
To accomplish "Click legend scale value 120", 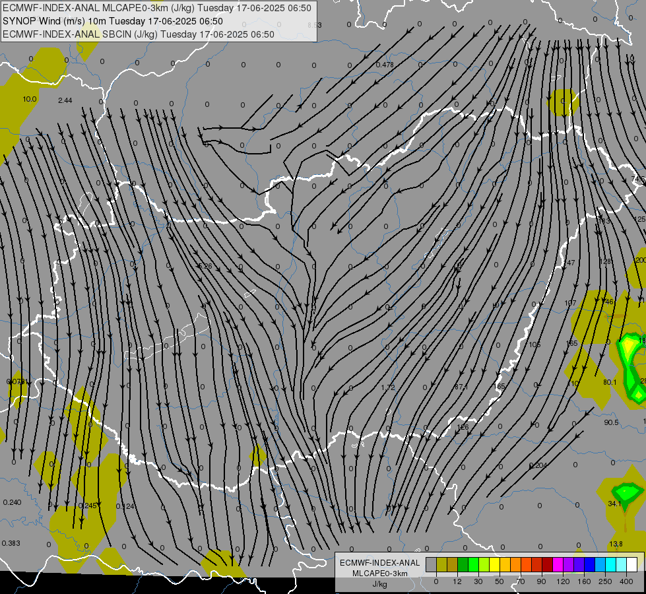I will [x=563, y=581].
